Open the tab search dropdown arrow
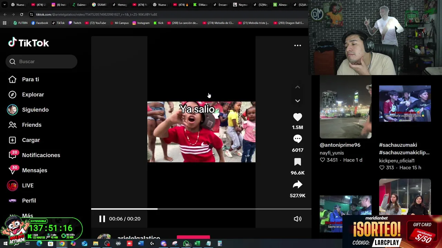 (x=5, y=5)
